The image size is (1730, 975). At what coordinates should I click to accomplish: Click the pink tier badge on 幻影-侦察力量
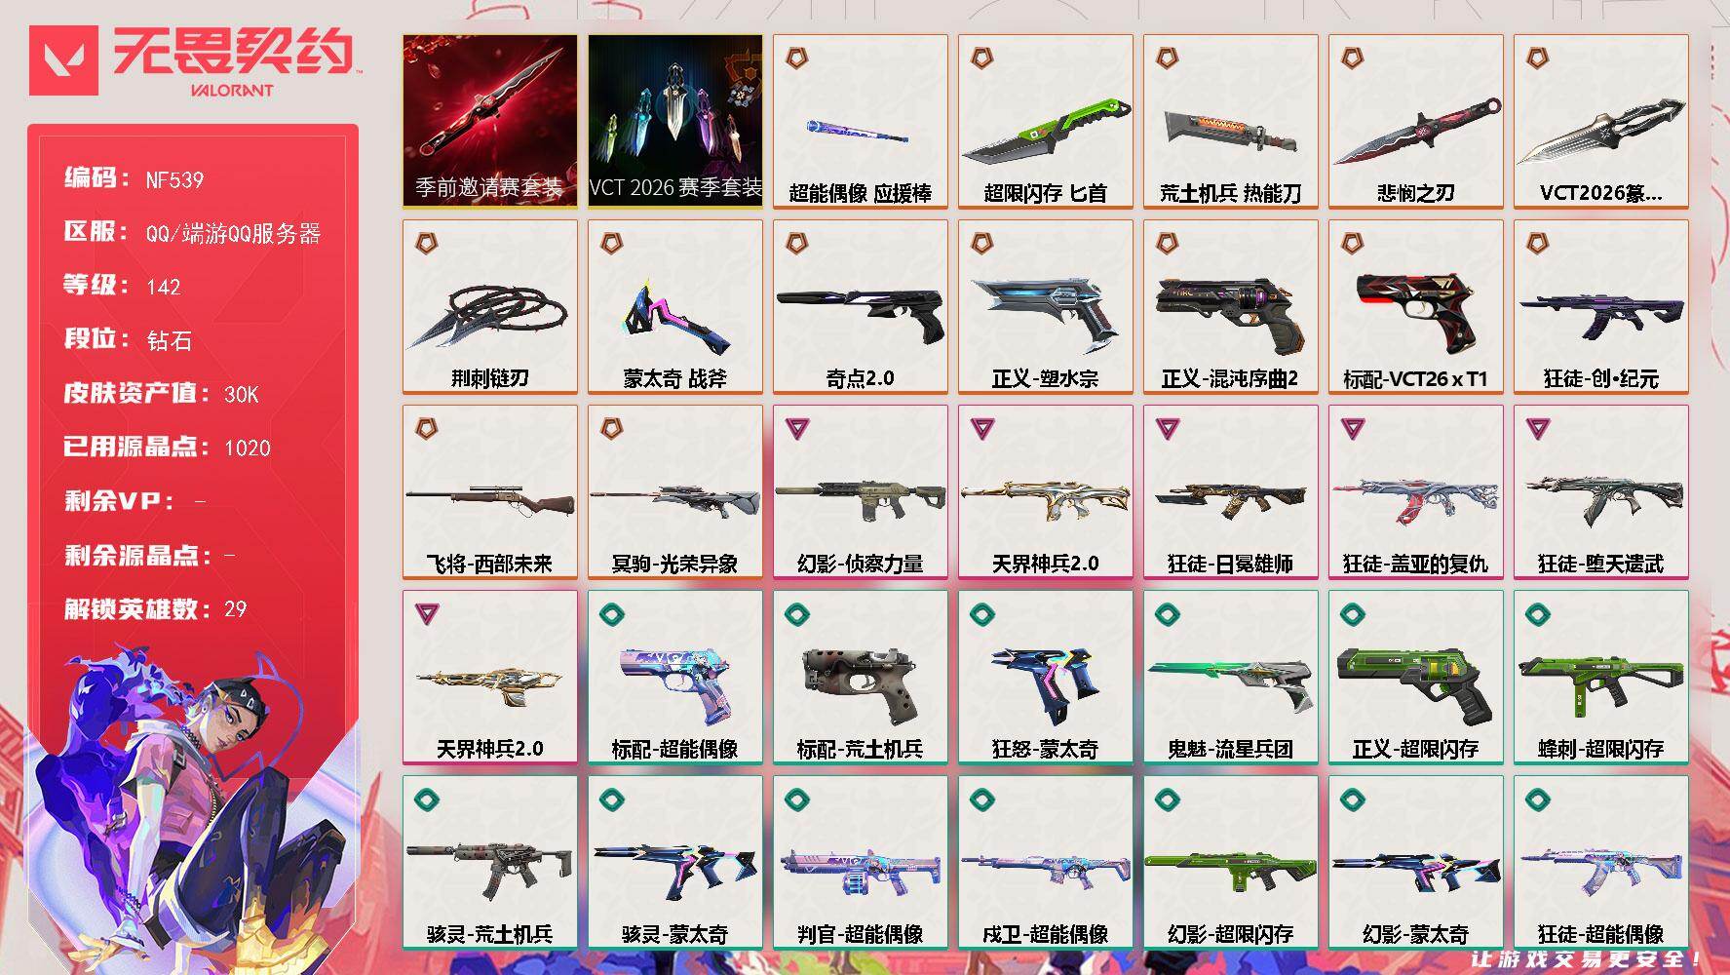coord(797,428)
